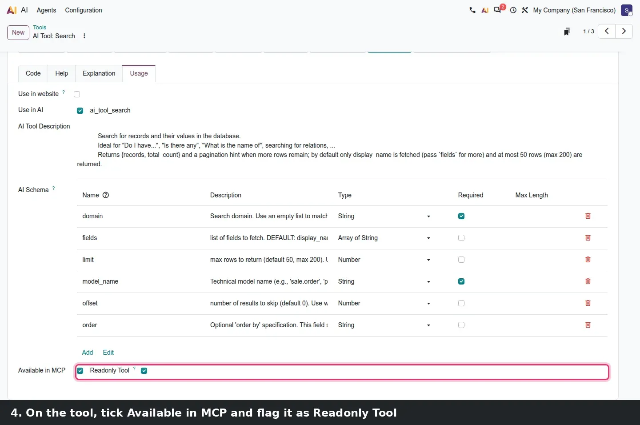The width and height of the screenshot is (640, 425).
Task: Click the Max Length column header
Action: coord(532,195)
